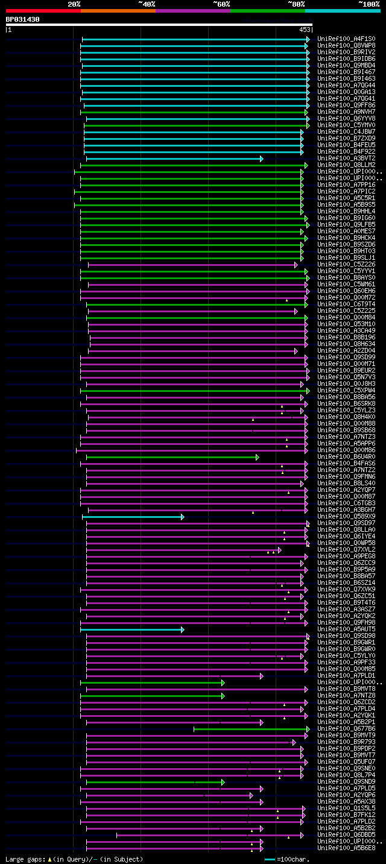Select hit label UniRef100_Q9FF86

point(346,105)
